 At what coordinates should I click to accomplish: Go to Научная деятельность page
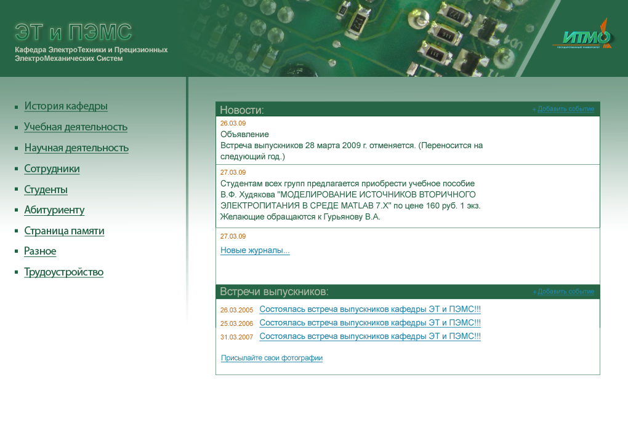point(76,148)
